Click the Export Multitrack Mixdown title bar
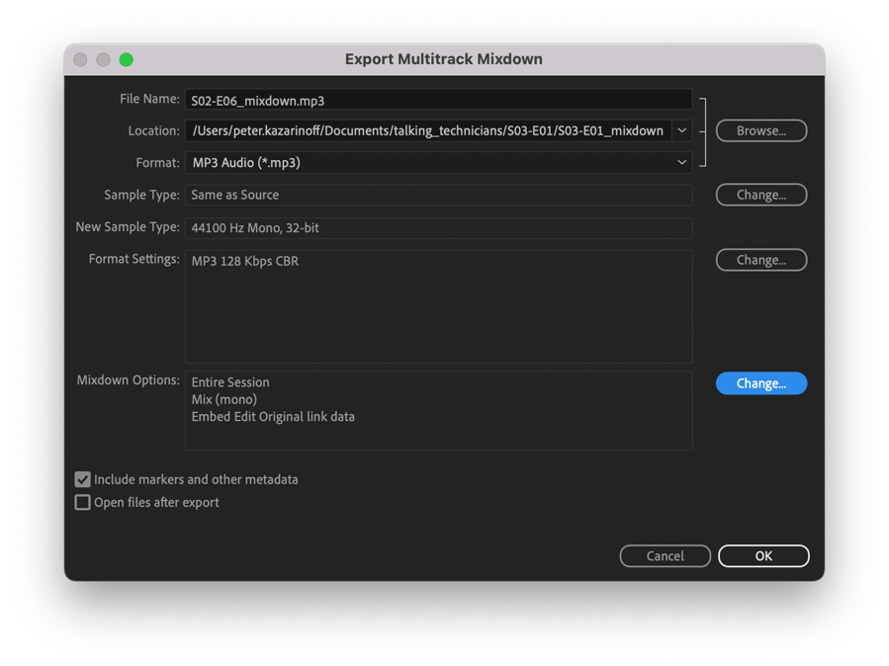Image resolution: width=889 pixels, height=666 pixels. point(443,59)
